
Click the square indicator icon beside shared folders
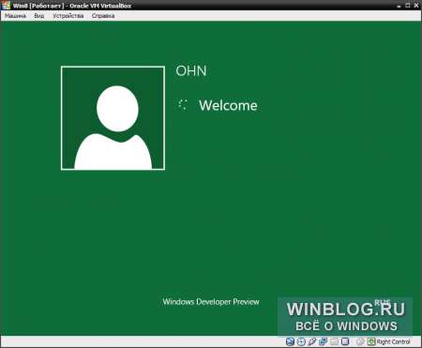pos(345,341)
